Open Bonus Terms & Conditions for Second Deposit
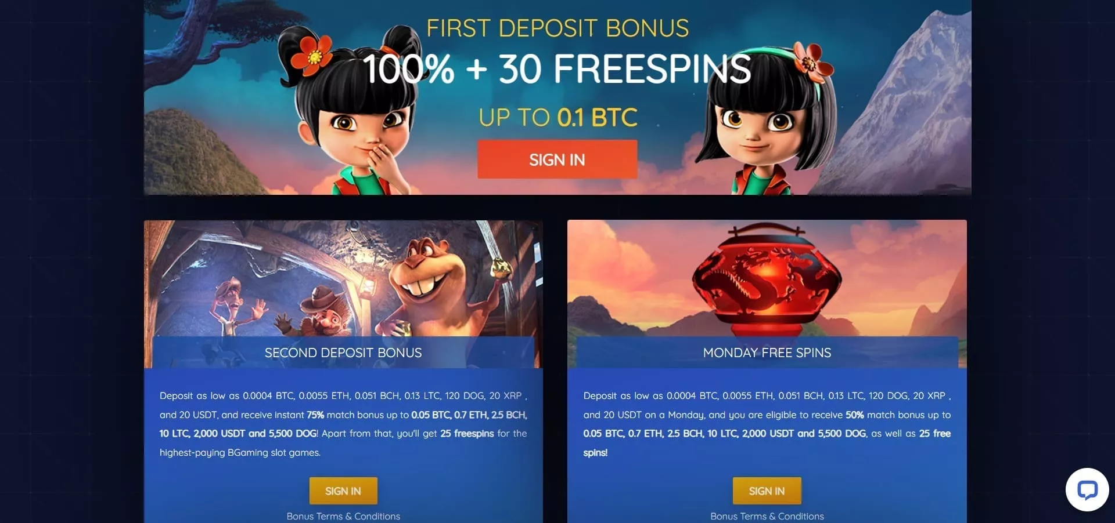 (x=343, y=516)
